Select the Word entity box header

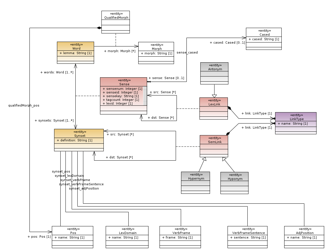[x=75, y=46]
